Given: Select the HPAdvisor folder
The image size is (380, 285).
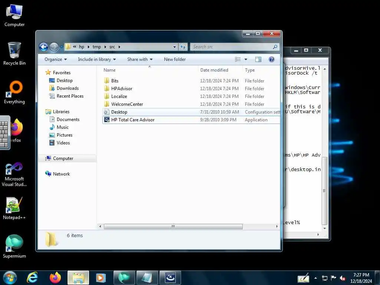Looking at the screenshot, I should tap(122, 88).
